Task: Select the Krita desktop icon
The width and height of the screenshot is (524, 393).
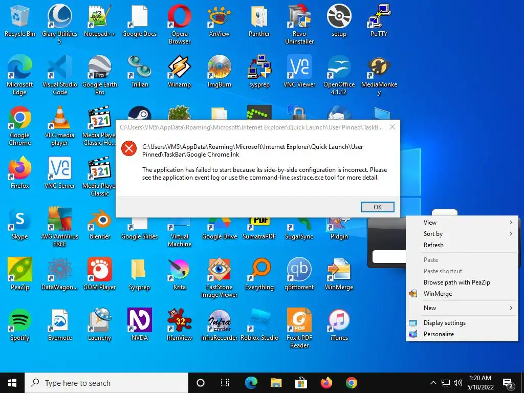Action: (x=180, y=274)
